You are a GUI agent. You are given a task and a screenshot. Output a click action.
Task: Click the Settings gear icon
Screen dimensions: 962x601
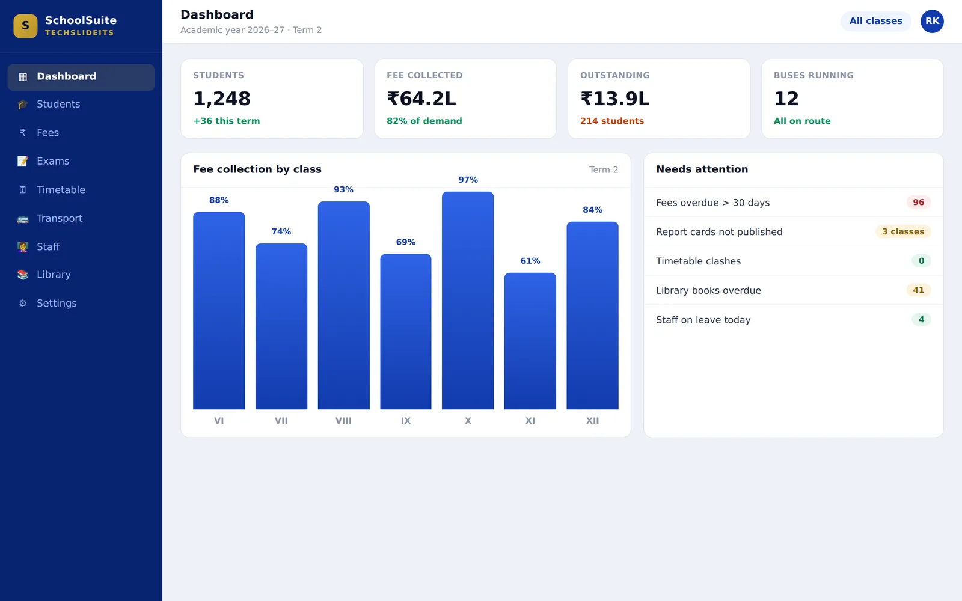coord(23,304)
